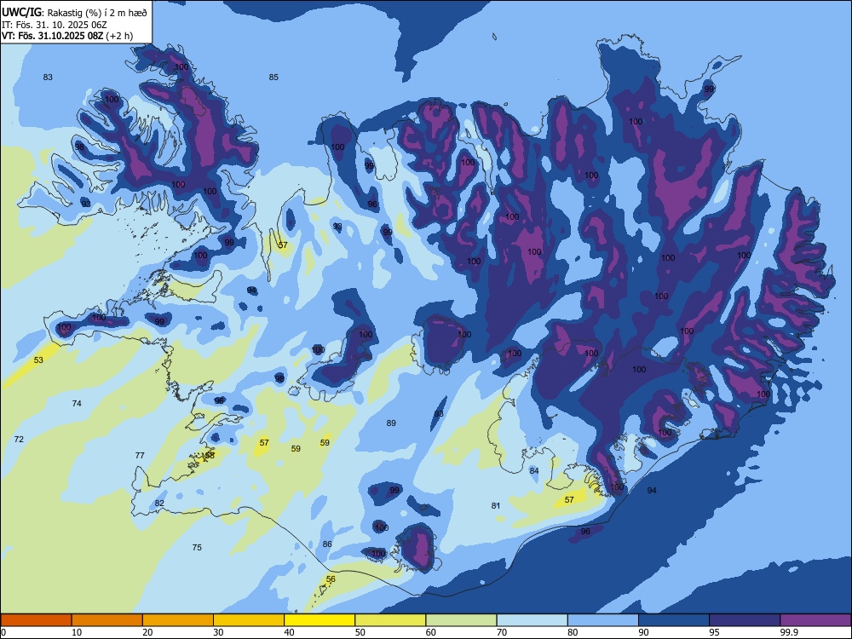Click the 30–40 amber legend segment
852x639 pixels.
tap(248, 620)
